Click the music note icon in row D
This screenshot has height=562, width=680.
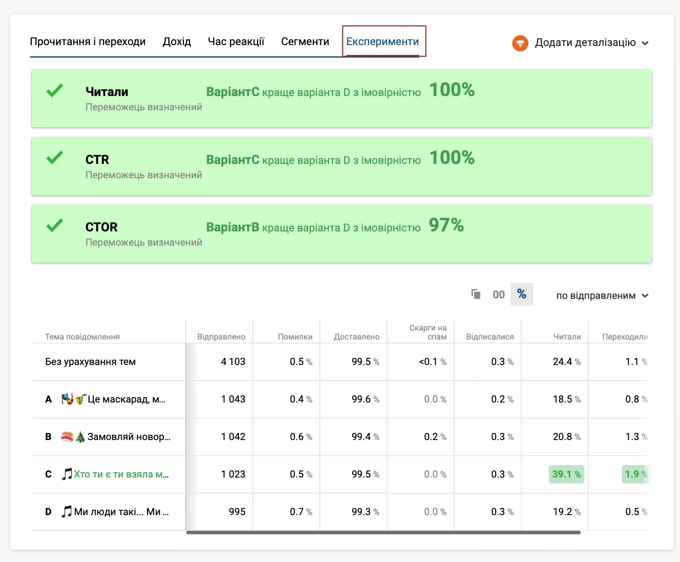68,512
